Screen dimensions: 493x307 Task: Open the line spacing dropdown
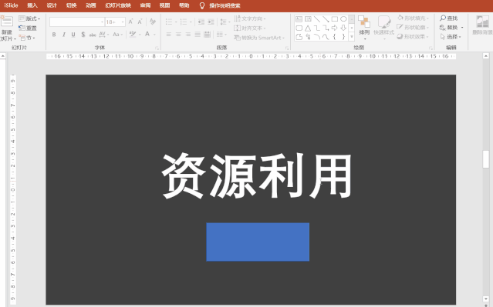tap(225, 22)
